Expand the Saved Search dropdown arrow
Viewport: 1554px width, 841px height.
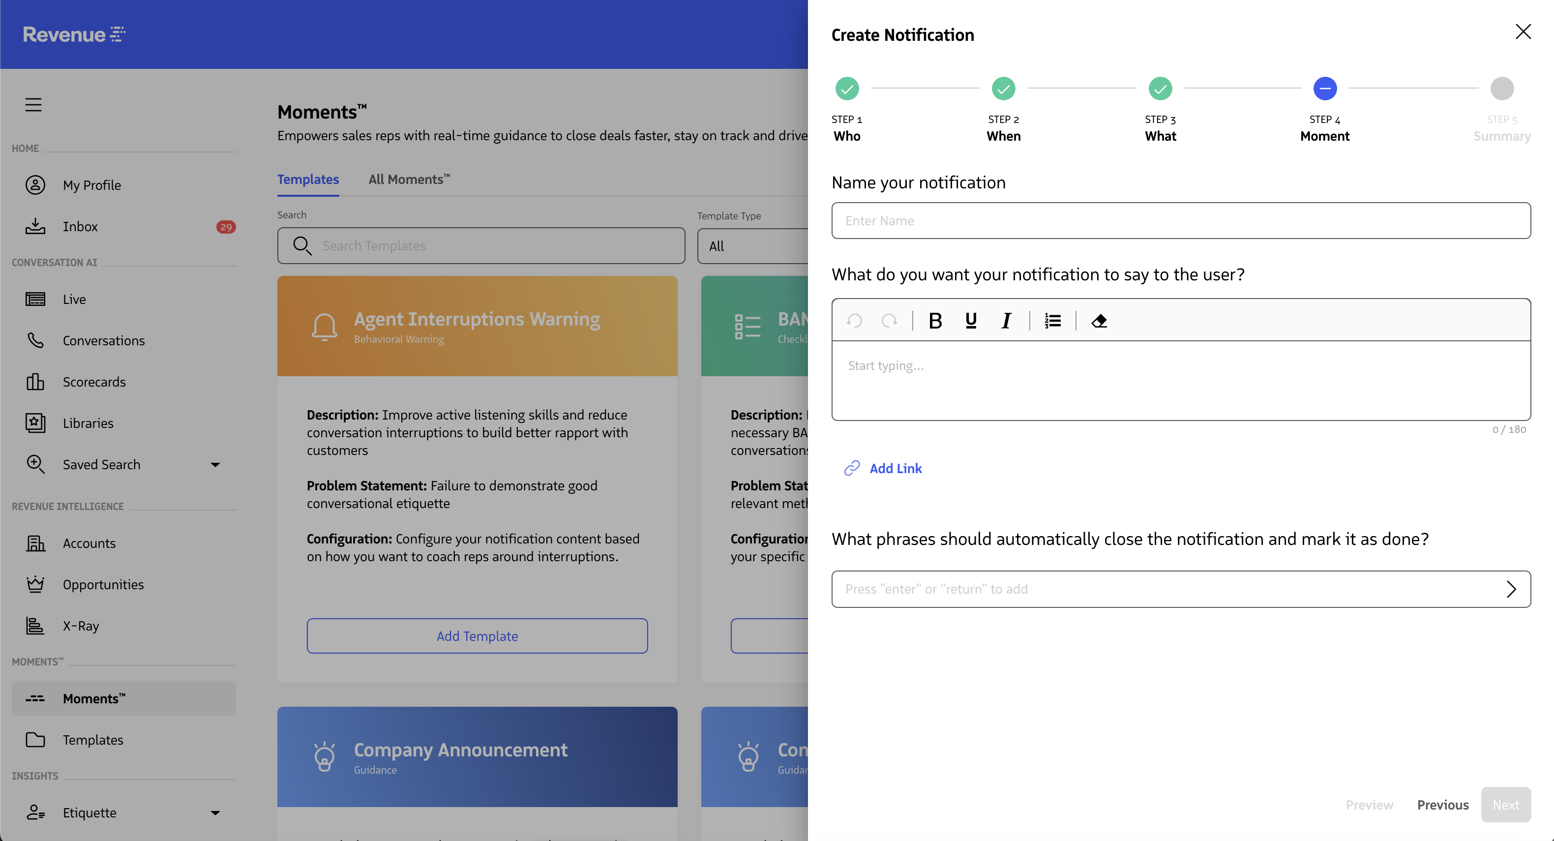[x=215, y=465]
